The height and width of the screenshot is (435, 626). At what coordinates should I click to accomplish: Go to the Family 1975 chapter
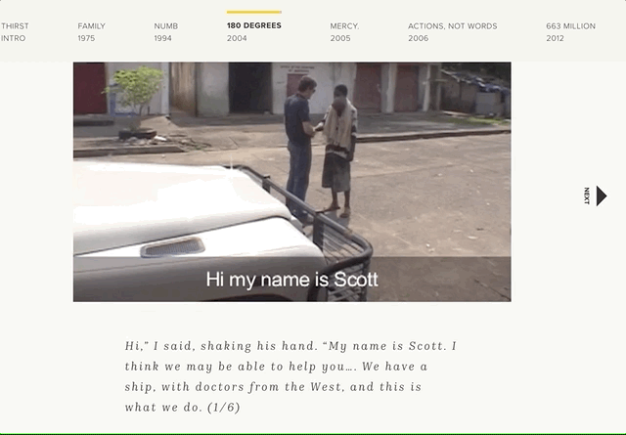tap(91, 32)
